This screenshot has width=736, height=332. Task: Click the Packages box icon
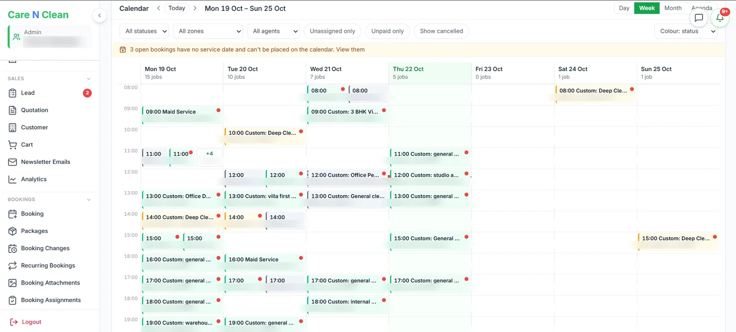(x=13, y=231)
